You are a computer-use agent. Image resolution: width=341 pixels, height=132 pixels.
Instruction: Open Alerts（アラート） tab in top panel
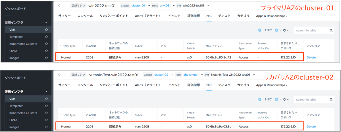click(x=148, y=16)
